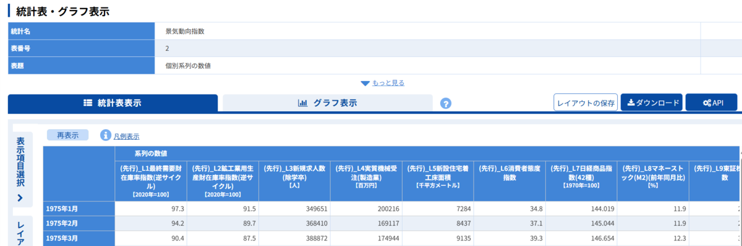Click the cell value 39.3
The image size is (742, 246).
coord(535,239)
